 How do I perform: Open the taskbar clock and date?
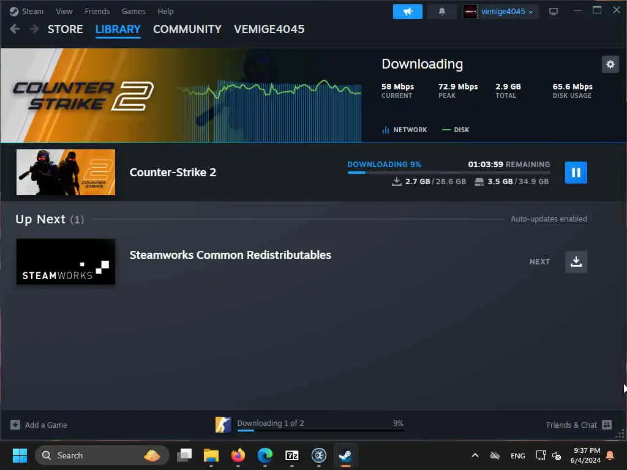click(586, 455)
